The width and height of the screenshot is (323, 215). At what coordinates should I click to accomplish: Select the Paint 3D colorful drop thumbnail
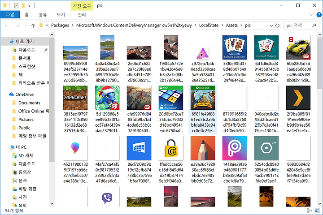click(x=75, y=148)
